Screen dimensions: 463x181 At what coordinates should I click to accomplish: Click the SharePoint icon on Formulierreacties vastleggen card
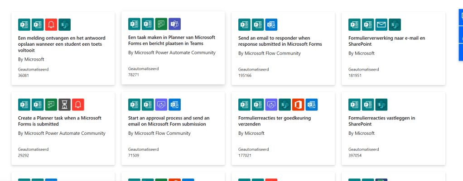382,105
